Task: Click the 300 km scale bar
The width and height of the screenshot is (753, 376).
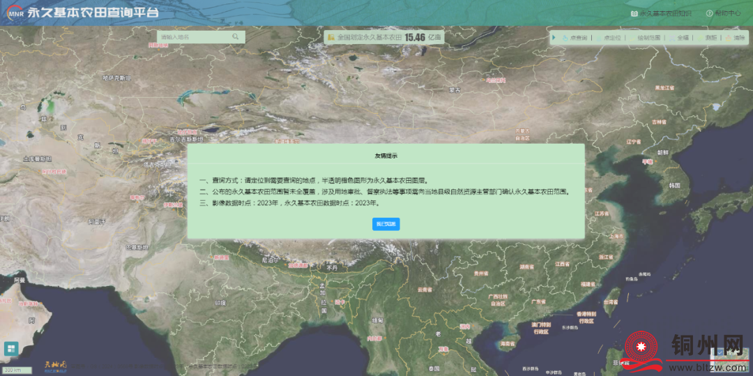Action: point(15,370)
